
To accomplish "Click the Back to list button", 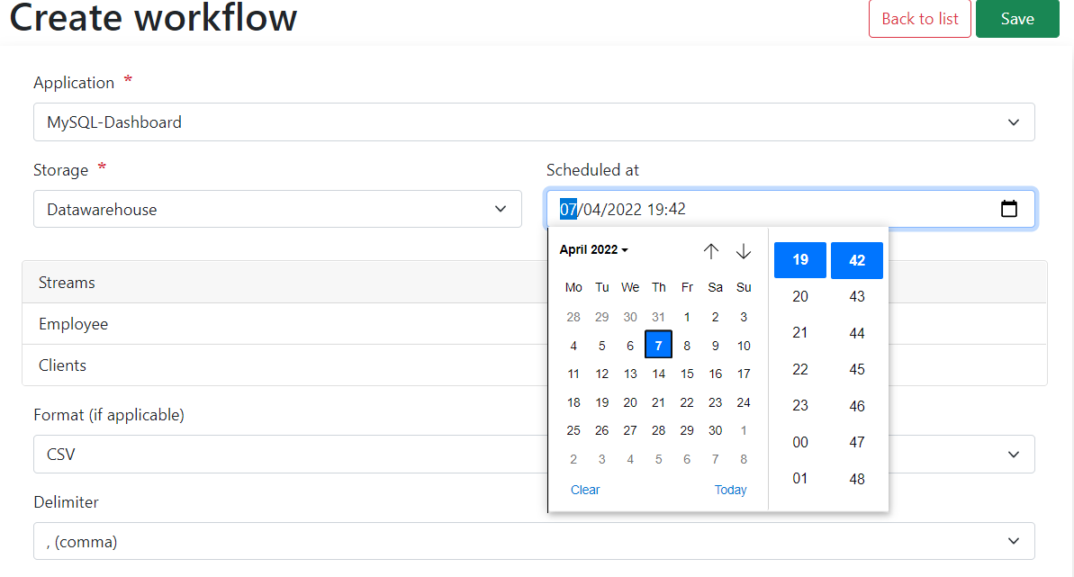I will point(919,19).
